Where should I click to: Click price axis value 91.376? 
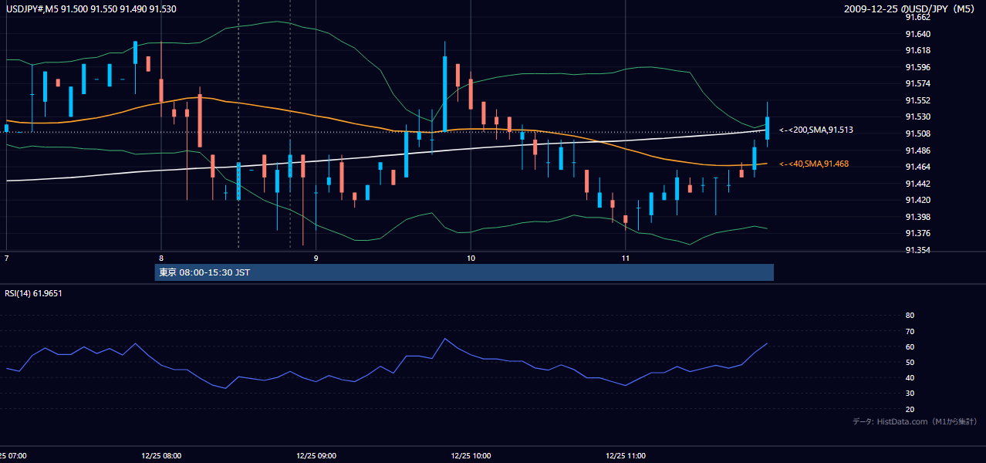pos(917,233)
